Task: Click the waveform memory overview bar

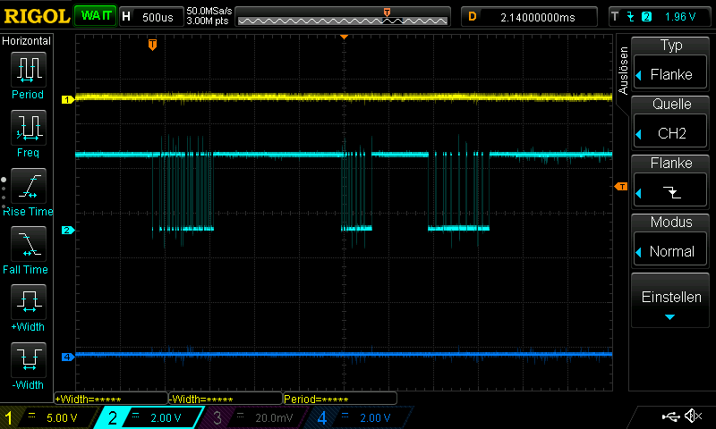Action: click(343, 17)
